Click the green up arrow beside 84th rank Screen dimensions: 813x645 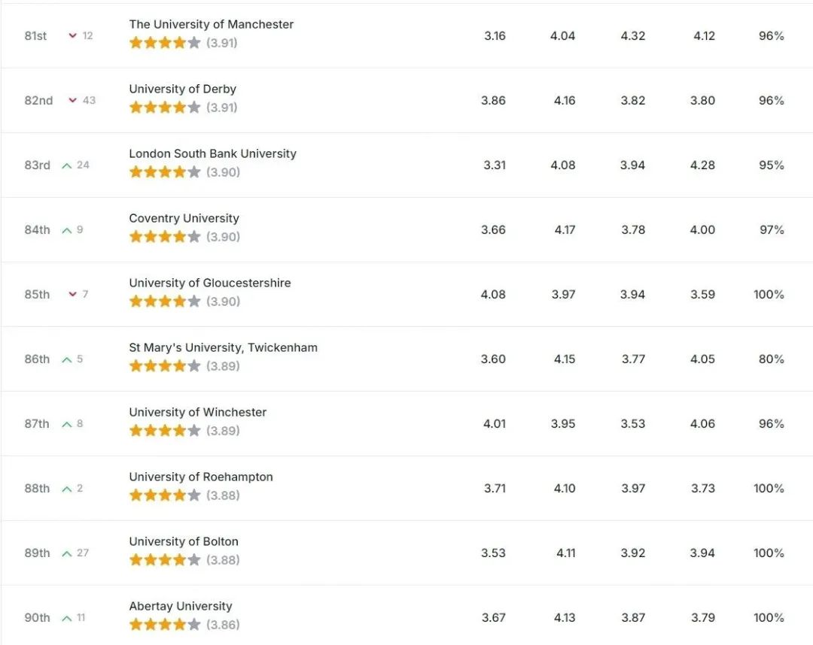pyautogui.click(x=67, y=230)
